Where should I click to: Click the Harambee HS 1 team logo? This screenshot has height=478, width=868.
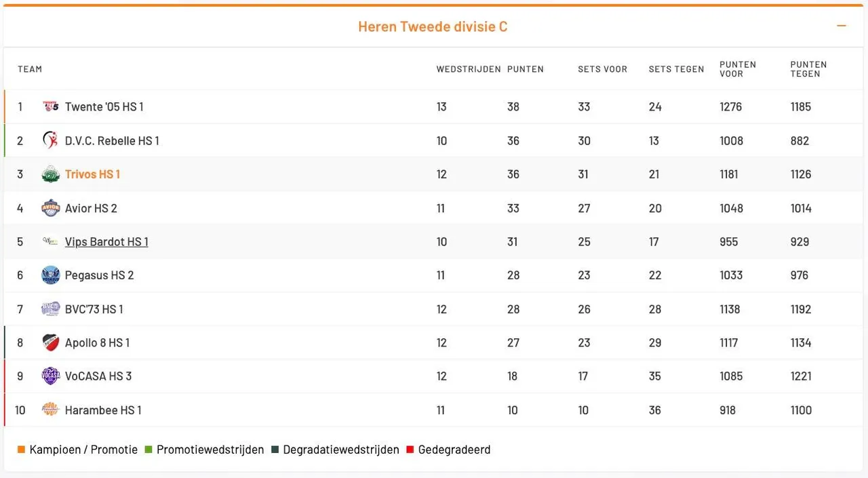click(x=51, y=410)
